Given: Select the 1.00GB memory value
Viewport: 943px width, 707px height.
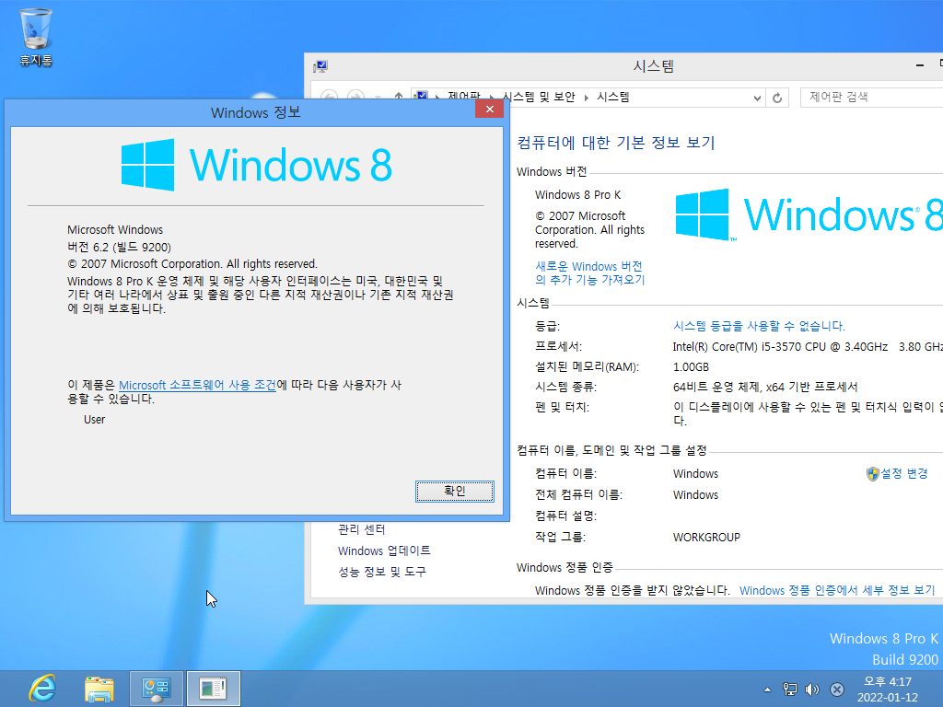Looking at the screenshot, I should pos(691,366).
